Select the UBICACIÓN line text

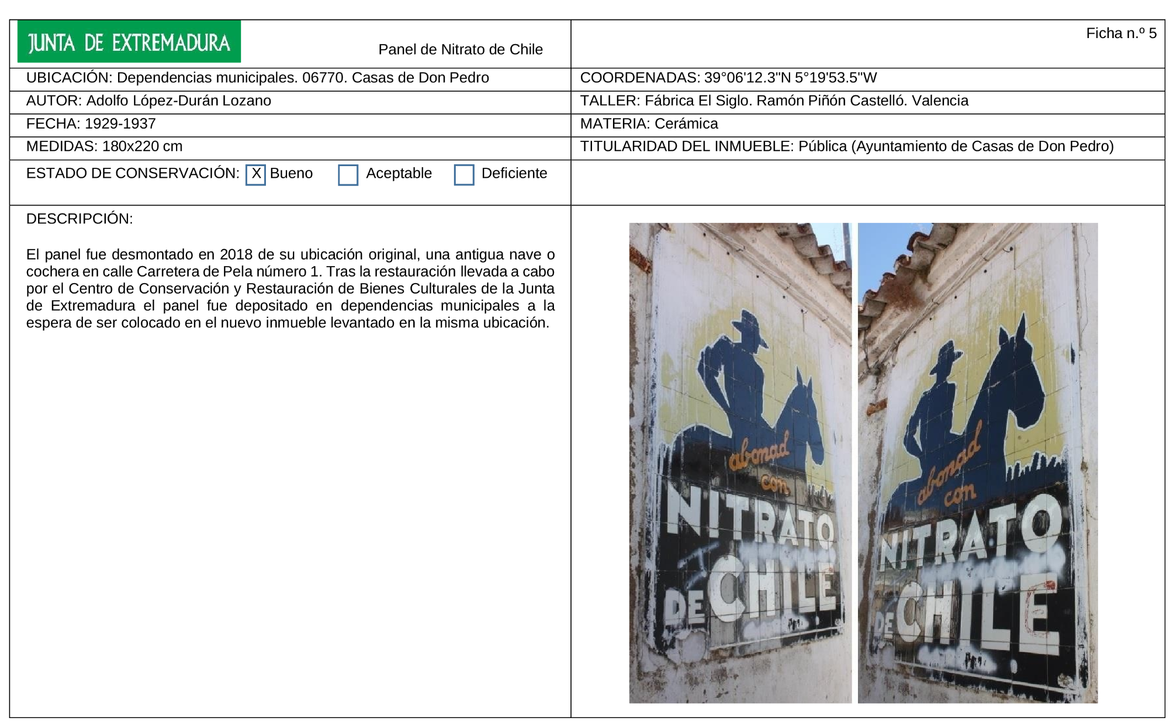point(258,78)
